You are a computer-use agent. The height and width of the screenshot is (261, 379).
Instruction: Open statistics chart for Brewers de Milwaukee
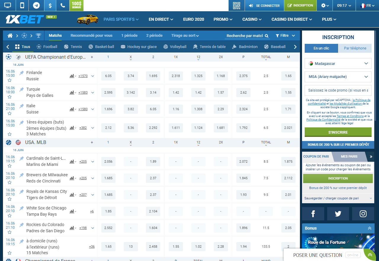72,178
